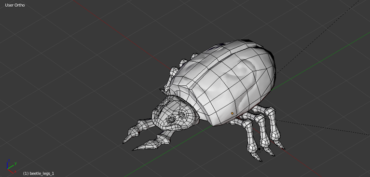Select the orange object origin dot
The image size is (370, 177).
tap(232, 113)
